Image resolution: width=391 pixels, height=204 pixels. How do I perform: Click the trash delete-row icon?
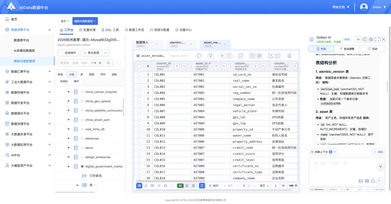tap(229, 56)
